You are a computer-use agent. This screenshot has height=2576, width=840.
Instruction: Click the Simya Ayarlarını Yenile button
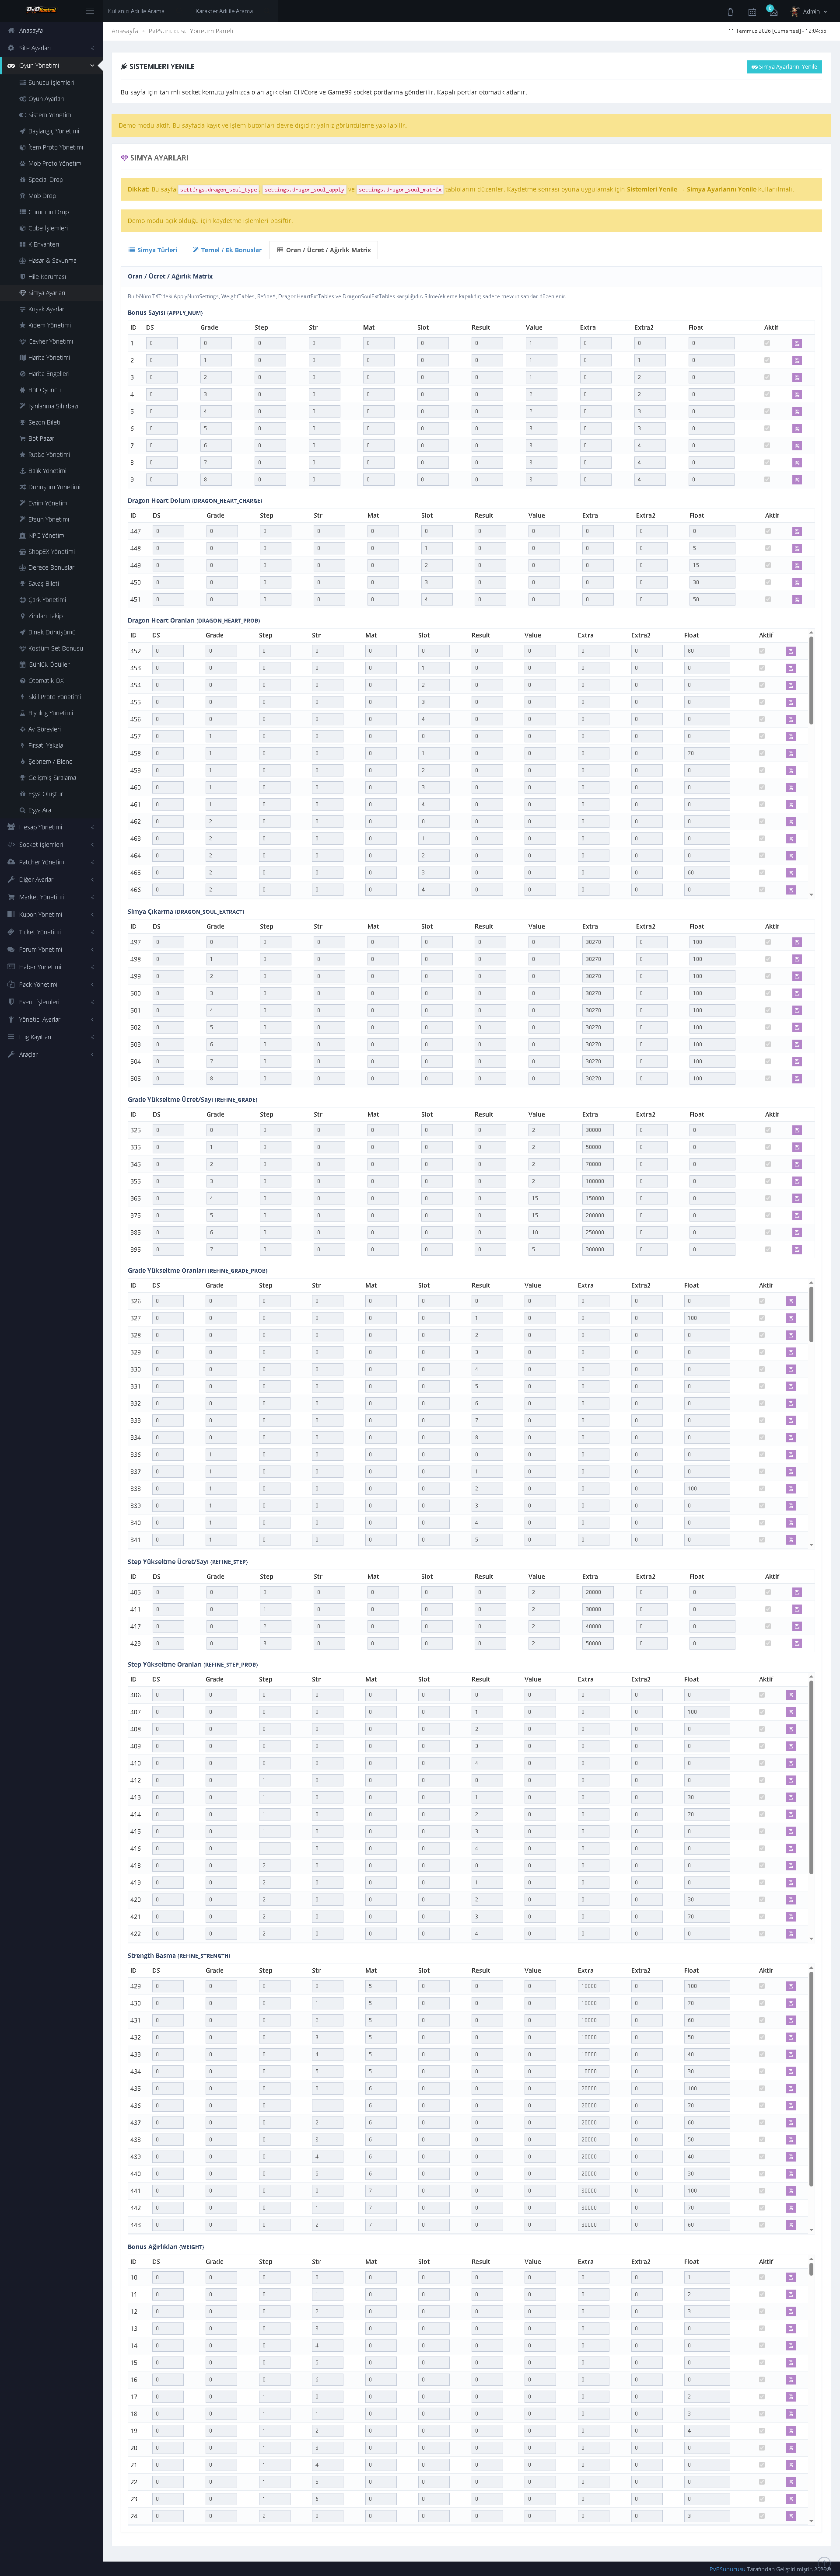[784, 67]
